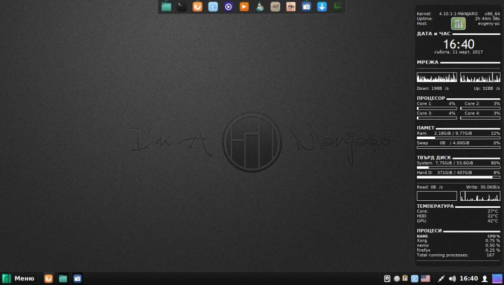Image resolution: width=504 pixels, height=285 pixels.
Task: Click the purple workspace switcher on the panel
Action: pyautogui.click(x=497, y=278)
